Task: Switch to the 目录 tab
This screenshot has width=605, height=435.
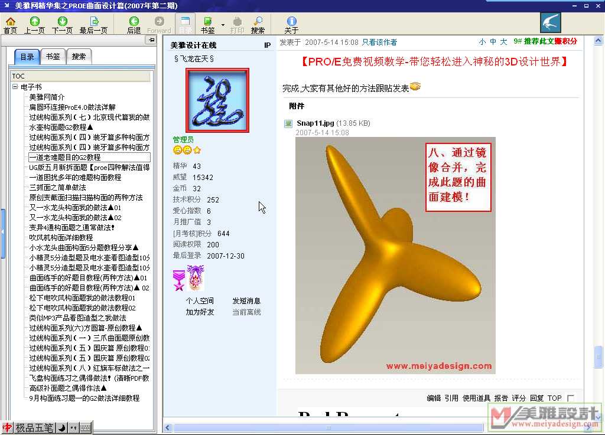Action: click(27, 57)
